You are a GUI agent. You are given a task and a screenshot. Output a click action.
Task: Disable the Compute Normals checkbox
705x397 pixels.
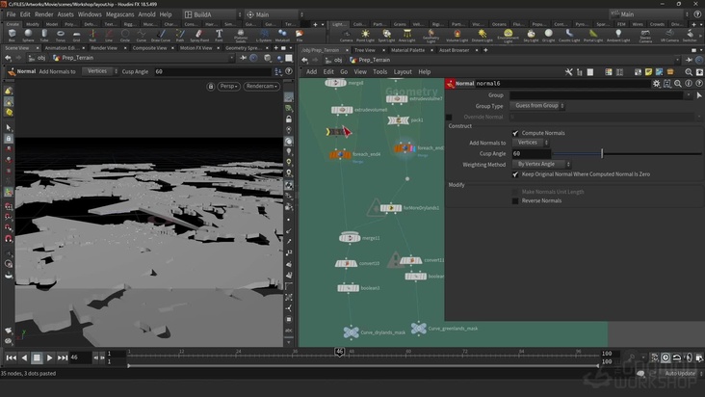(515, 133)
